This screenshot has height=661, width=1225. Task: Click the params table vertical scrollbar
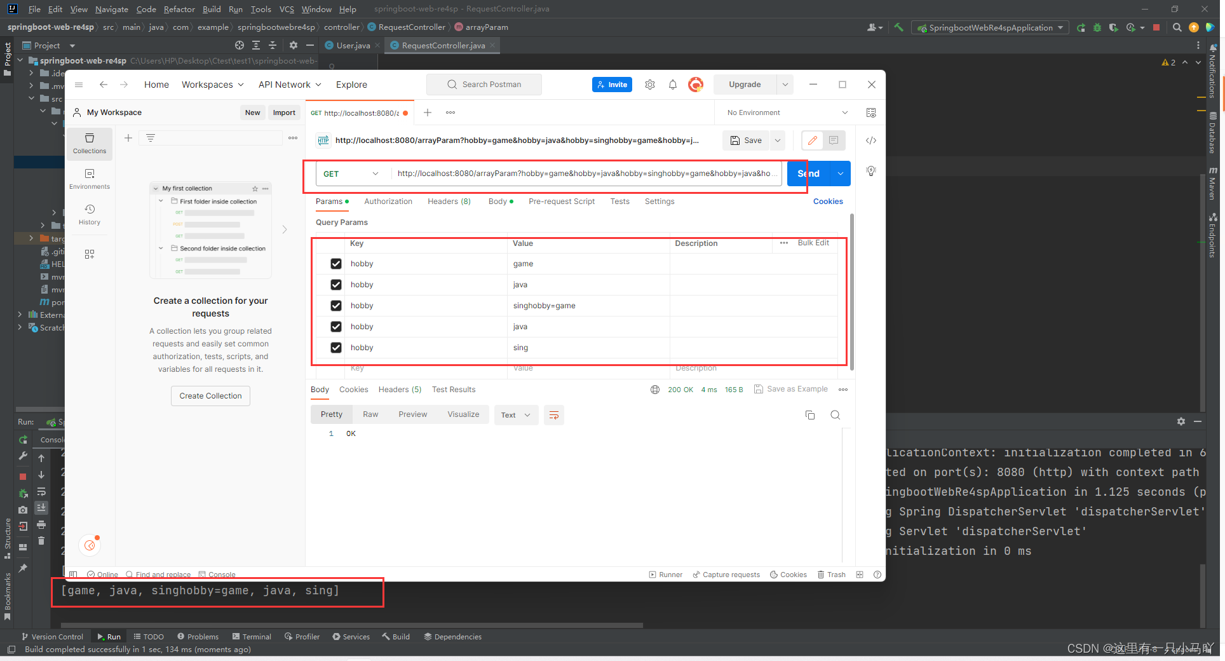click(x=851, y=292)
